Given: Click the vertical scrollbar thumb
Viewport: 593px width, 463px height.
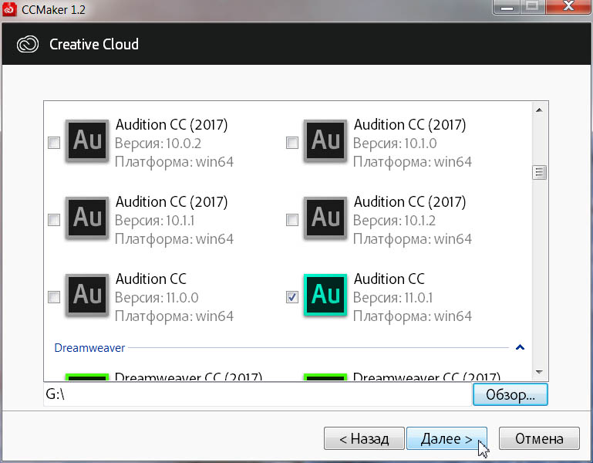Looking at the screenshot, I should (539, 173).
